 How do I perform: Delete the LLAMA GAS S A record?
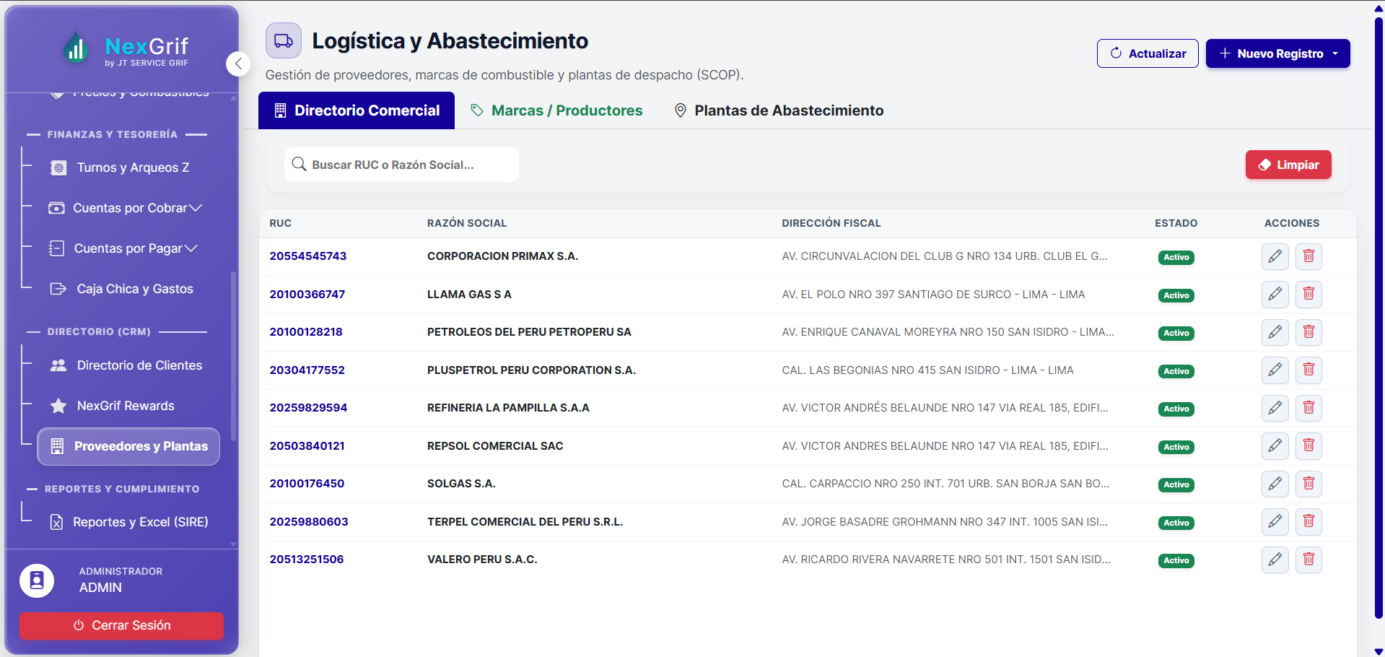click(1308, 295)
